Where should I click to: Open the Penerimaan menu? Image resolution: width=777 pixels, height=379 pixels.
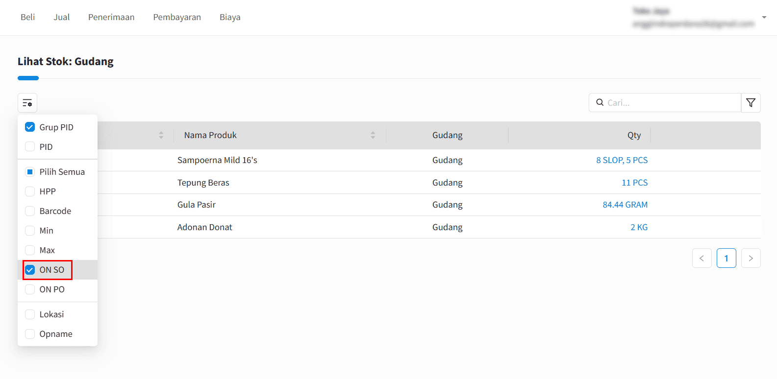[x=111, y=17]
